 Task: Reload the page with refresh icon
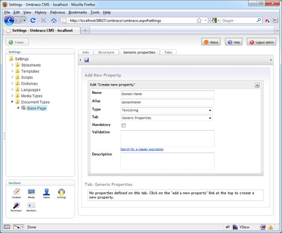coord(33,20)
